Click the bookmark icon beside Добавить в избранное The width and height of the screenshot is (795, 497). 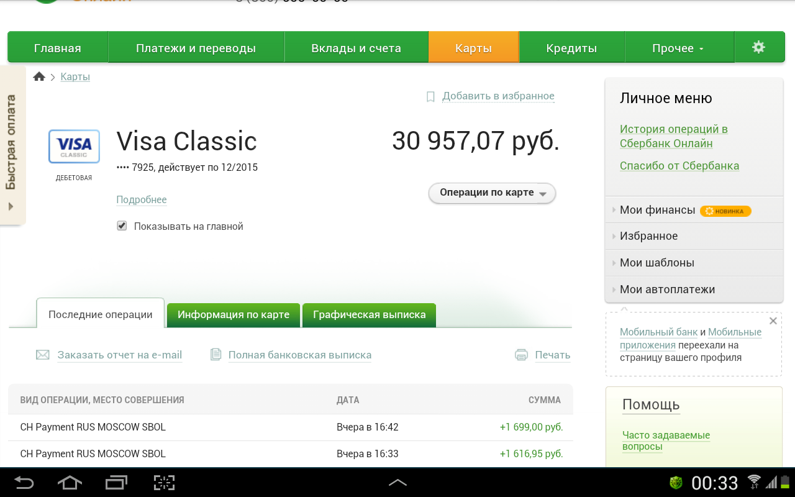(430, 96)
